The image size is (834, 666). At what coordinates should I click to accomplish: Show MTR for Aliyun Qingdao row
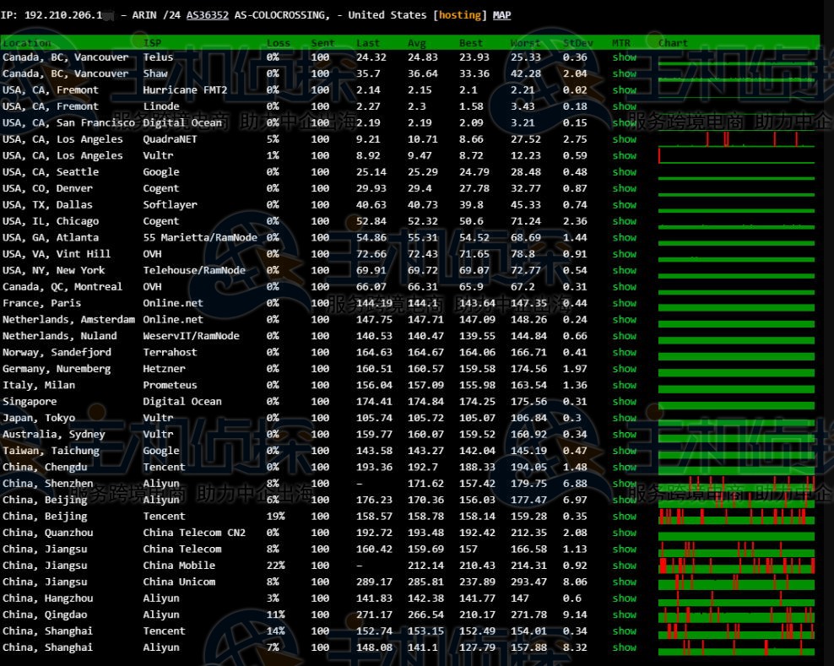[625, 615]
